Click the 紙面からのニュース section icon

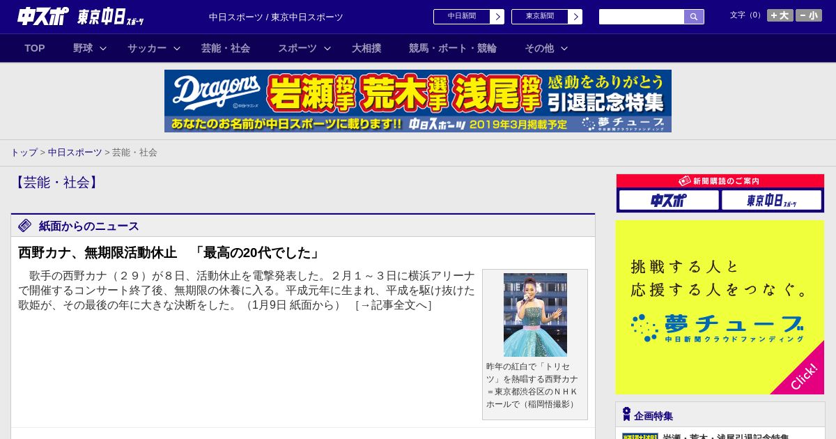click(x=25, y=225)
